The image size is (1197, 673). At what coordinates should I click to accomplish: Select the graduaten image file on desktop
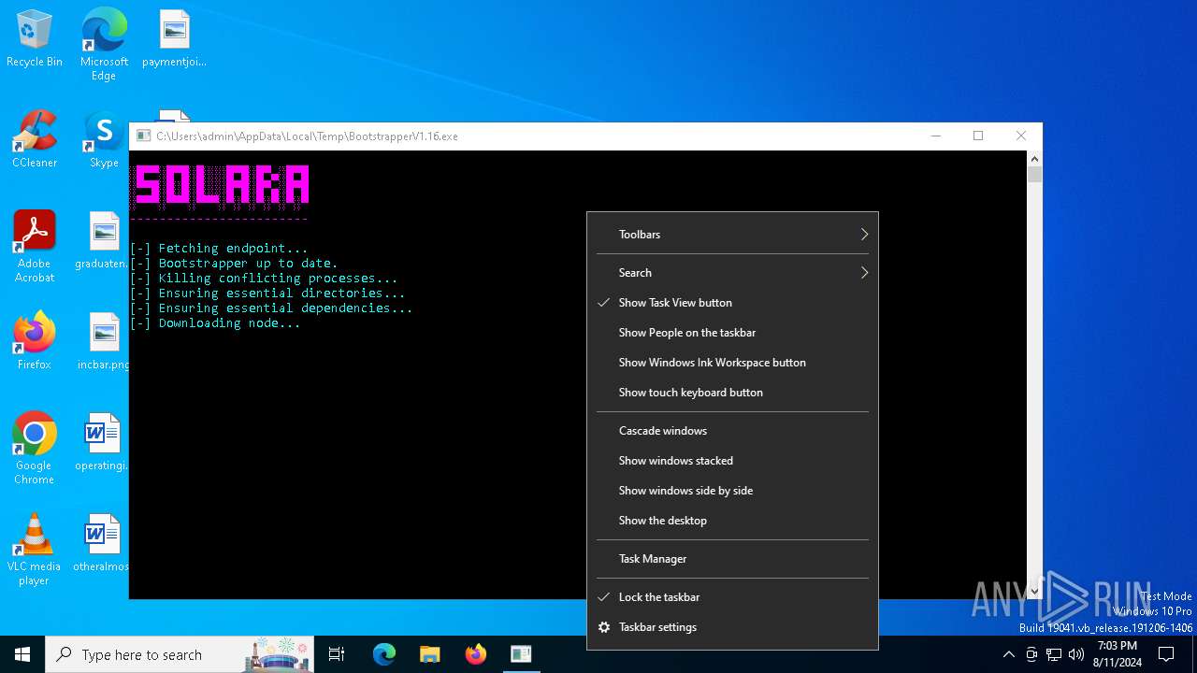point(103,241)
